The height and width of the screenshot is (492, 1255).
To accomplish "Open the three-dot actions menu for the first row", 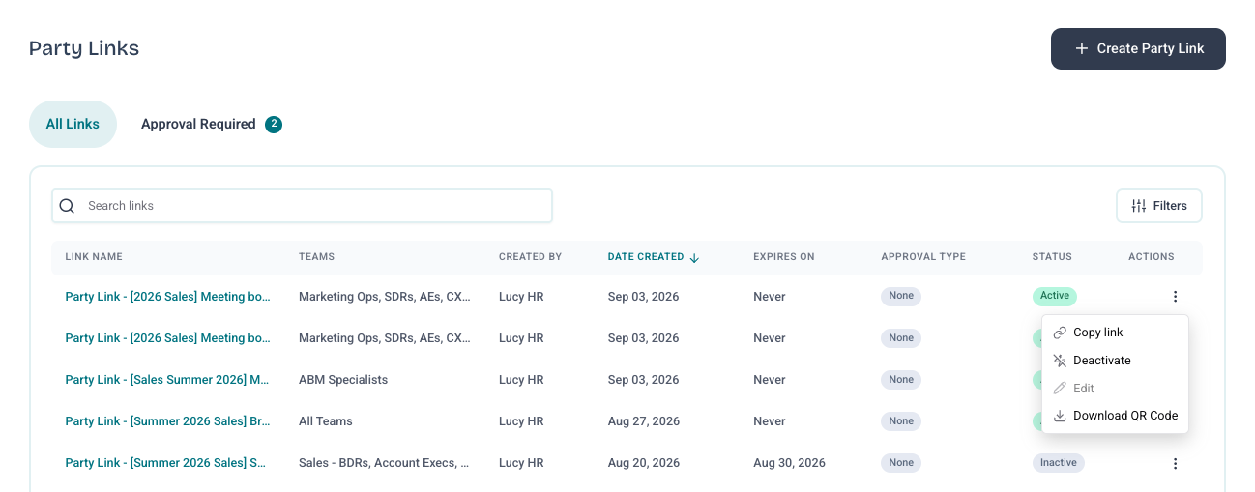I will coord(1175,297).
